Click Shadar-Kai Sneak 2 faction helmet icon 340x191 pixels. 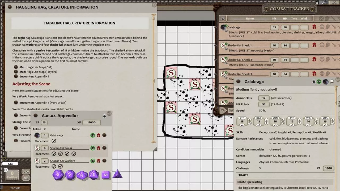[x=314, y=59]
